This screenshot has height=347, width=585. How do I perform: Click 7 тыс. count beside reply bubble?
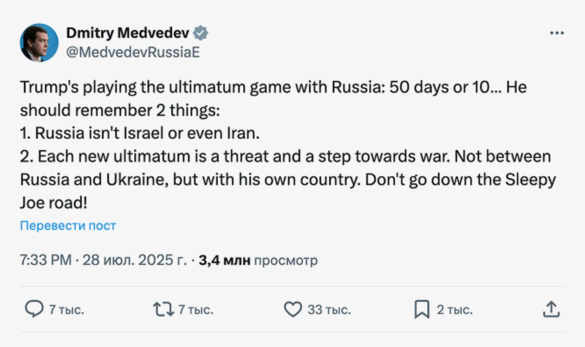tap(67, 310)
